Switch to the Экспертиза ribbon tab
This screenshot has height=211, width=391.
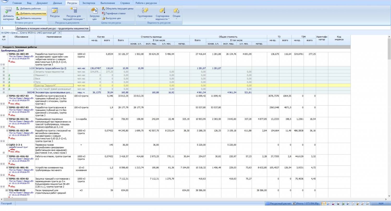click(89, 3)
